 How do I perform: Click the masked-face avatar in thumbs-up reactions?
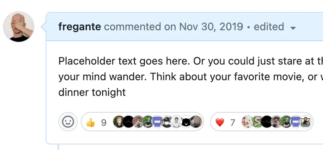119,122
